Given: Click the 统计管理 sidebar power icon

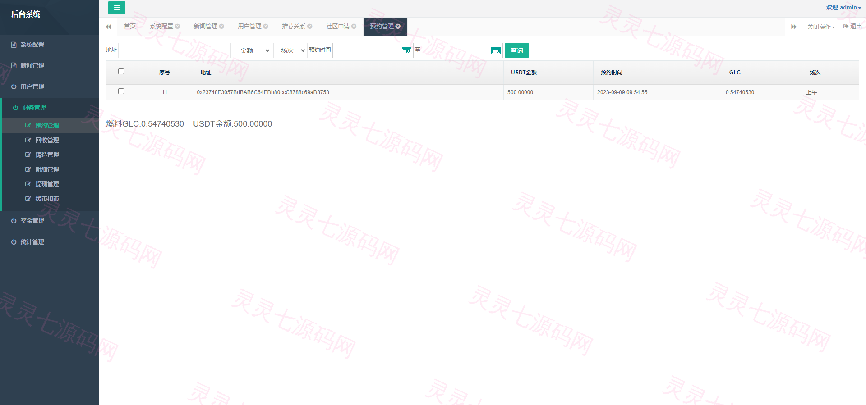Looking at the screenshot, I should click(x=14, y=242).
